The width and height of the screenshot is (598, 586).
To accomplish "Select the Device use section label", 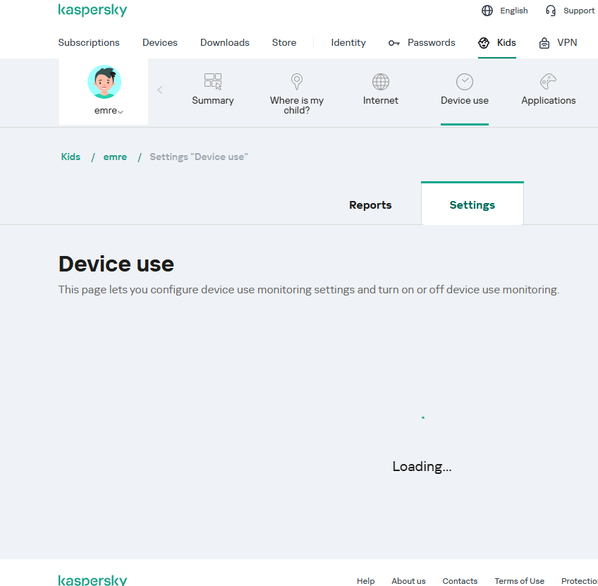I will point(465,101).
